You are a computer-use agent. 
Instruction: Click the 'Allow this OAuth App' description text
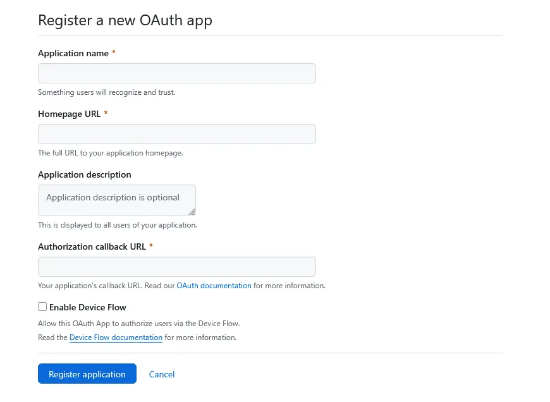[x=139, y=324]
